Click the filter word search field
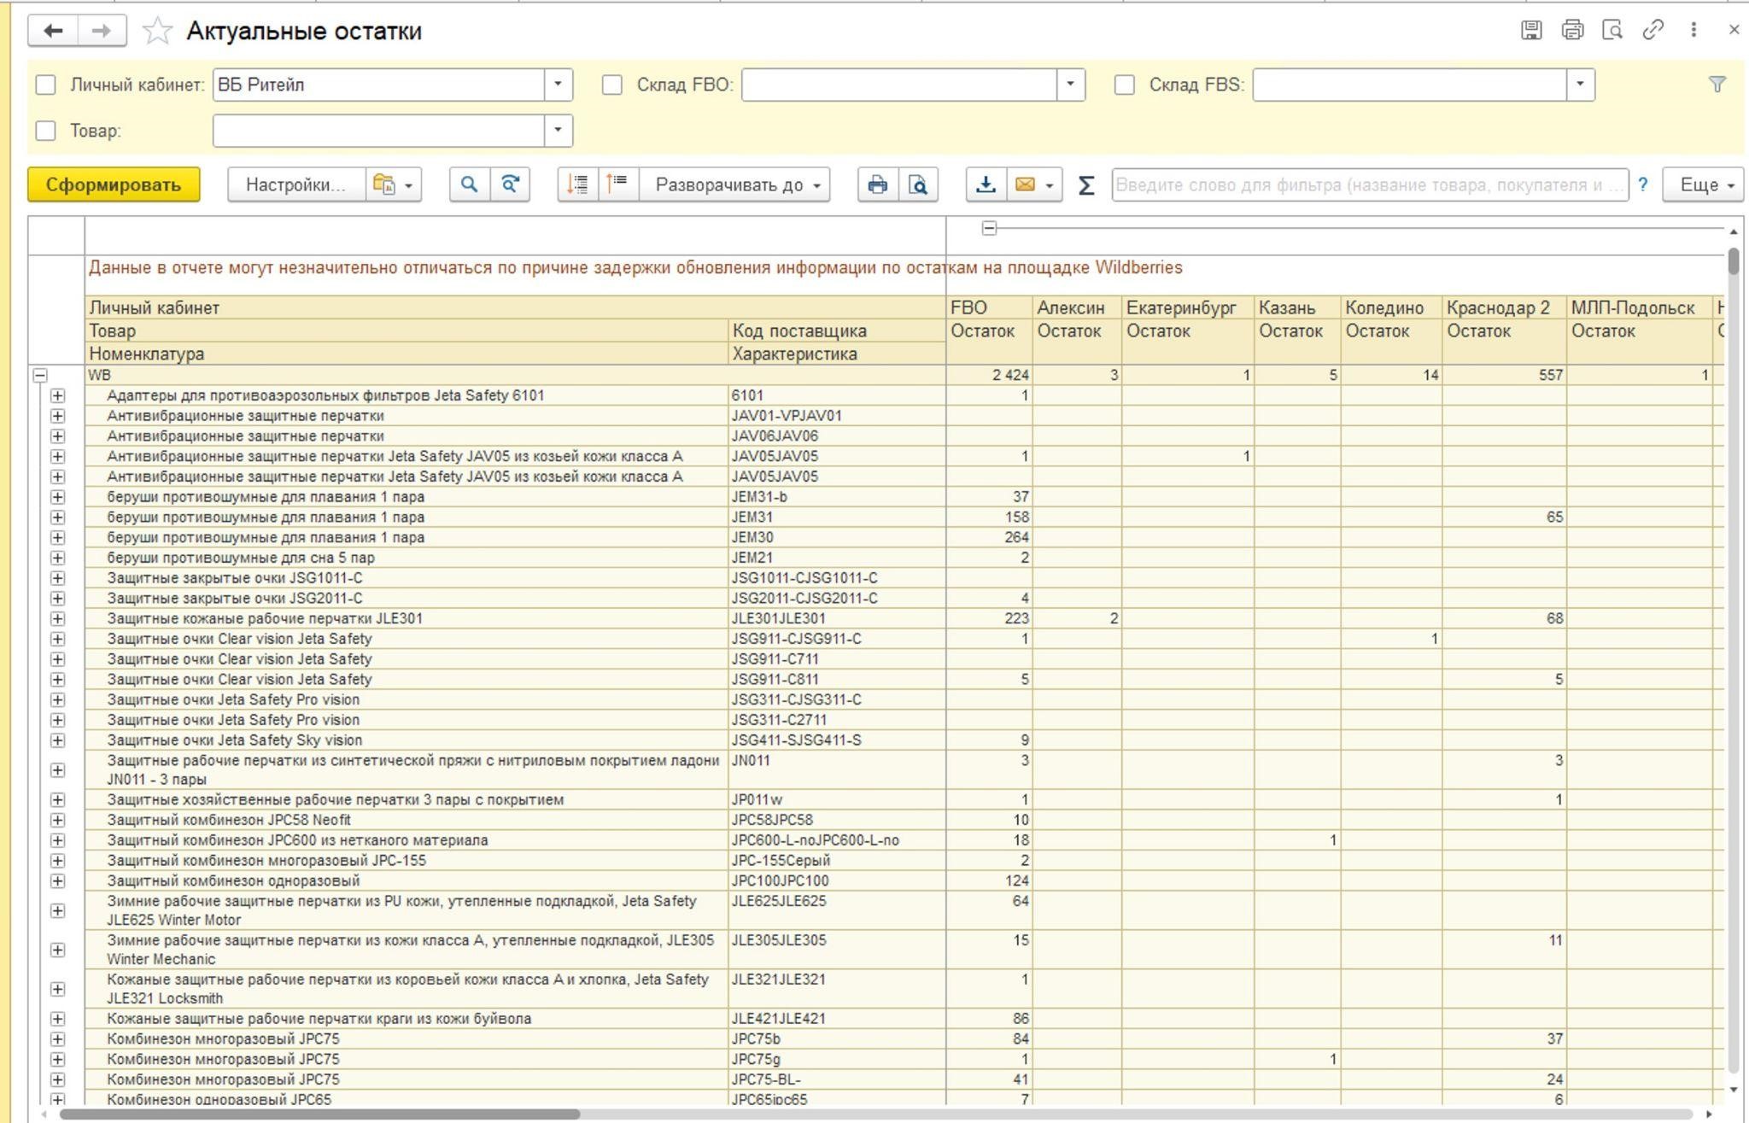Screen dimensions: 1749x1123 1369,184
